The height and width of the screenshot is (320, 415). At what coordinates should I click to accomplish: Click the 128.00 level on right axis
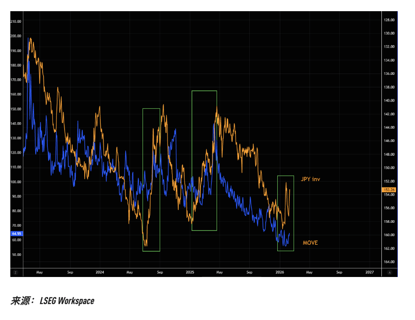pos(389,20)
